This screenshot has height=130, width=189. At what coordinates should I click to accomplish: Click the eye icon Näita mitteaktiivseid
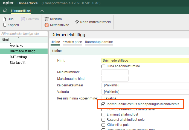77,22
